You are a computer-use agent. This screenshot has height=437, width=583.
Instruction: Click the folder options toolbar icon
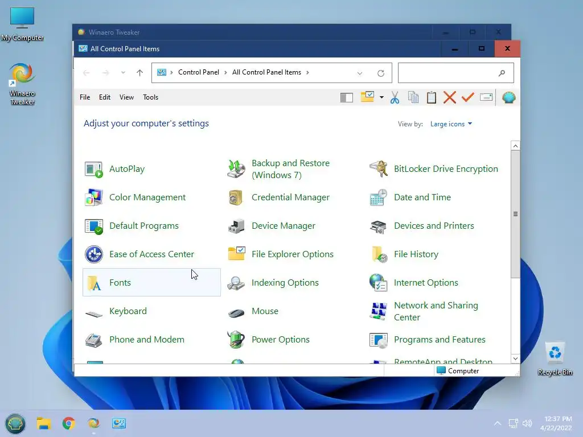367,97
